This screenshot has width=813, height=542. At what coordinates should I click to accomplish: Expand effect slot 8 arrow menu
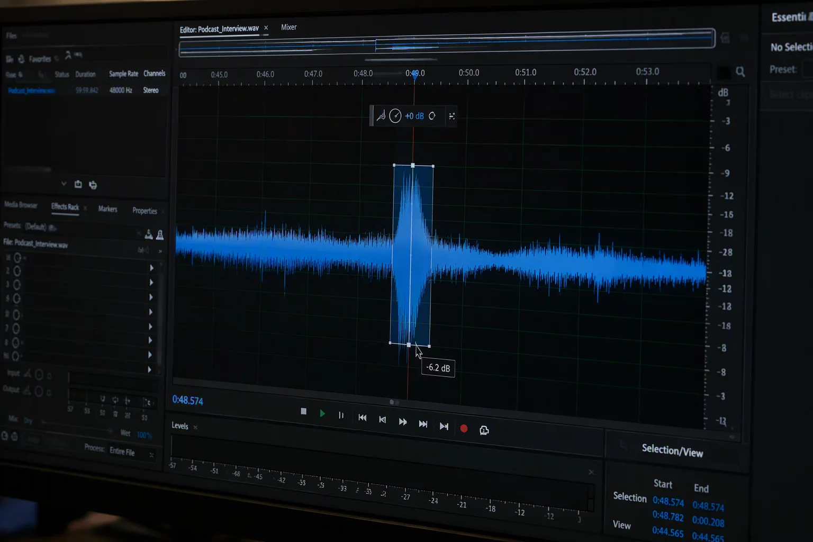[150, 355]
